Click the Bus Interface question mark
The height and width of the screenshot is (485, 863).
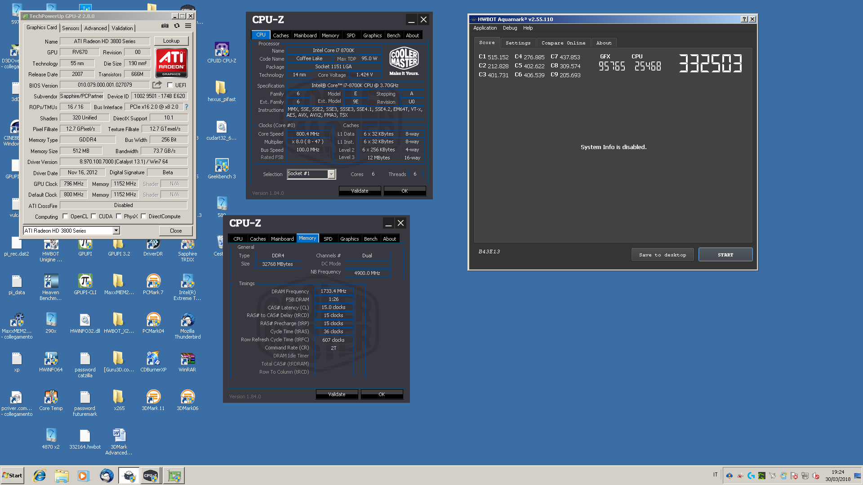pos(186,107)
